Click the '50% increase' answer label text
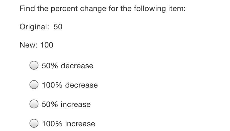 (66, 104)
